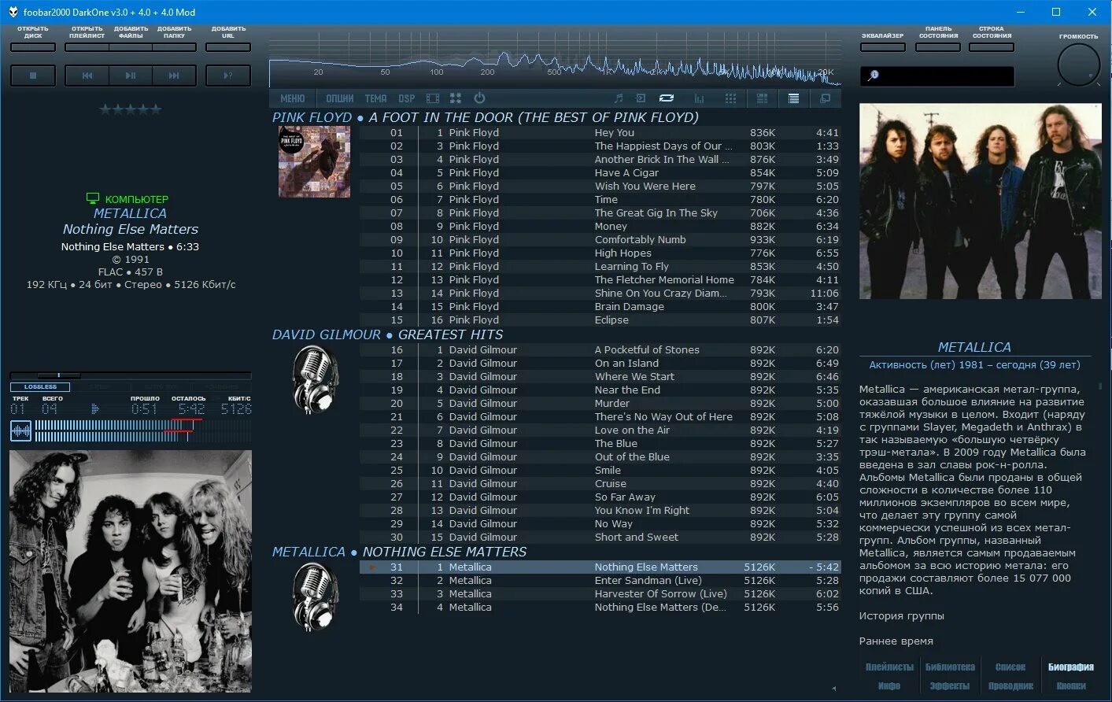Click the play/pause button
The image size is (1112, 702).
(x=131, y=76)
